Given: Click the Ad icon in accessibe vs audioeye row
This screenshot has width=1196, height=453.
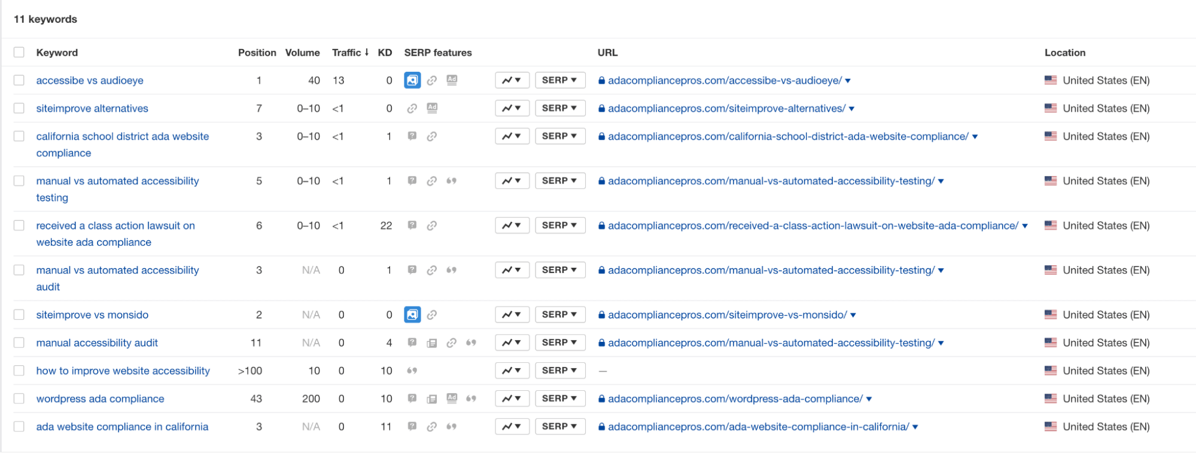Looking at the screenshot, I should coord(452,79).
